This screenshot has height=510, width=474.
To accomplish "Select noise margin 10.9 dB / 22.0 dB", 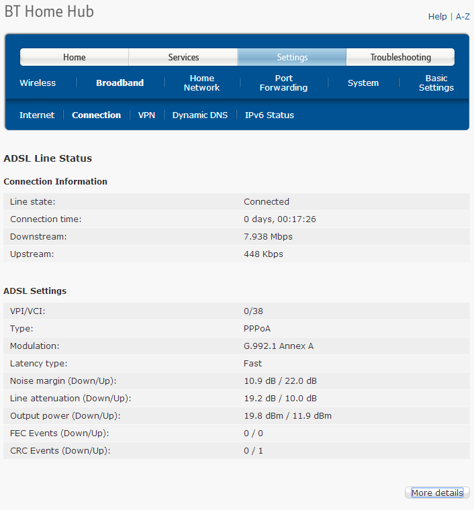I will point(281,381).
